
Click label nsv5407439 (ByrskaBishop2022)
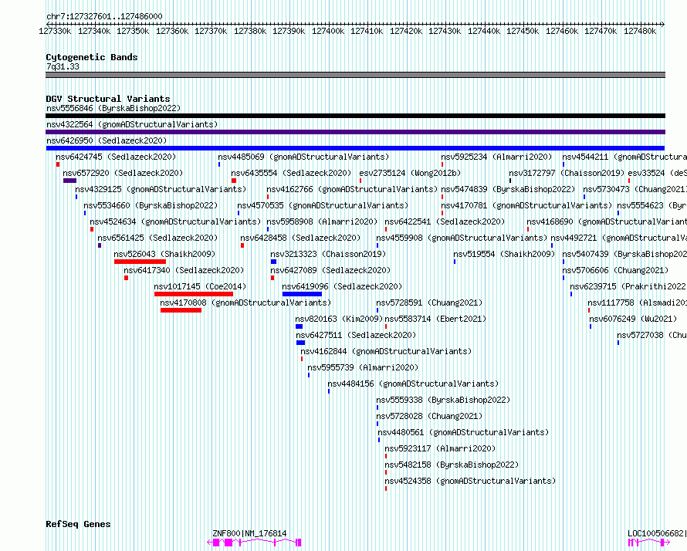pyautogui.click(x=624, y=254)
